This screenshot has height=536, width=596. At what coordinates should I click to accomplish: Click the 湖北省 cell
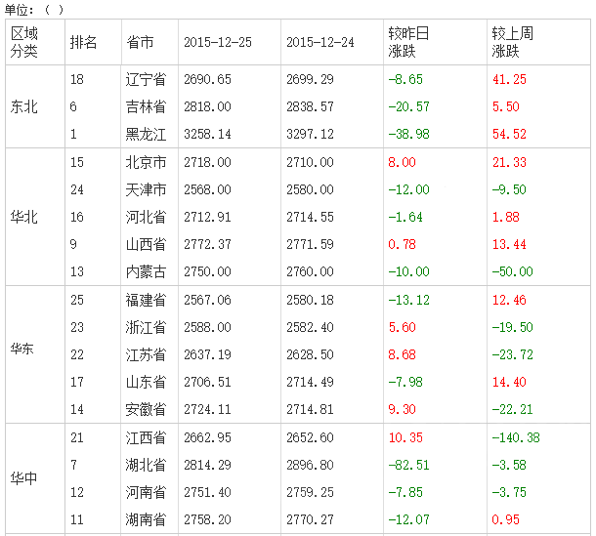coord(146,465)
